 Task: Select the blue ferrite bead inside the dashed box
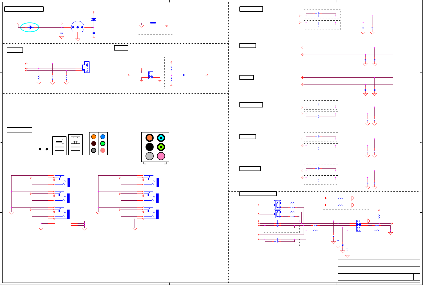[153, 23]
